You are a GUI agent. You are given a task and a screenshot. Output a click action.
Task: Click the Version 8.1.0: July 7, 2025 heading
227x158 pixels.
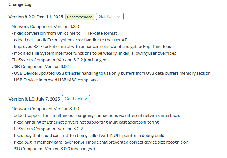(34, 99)
